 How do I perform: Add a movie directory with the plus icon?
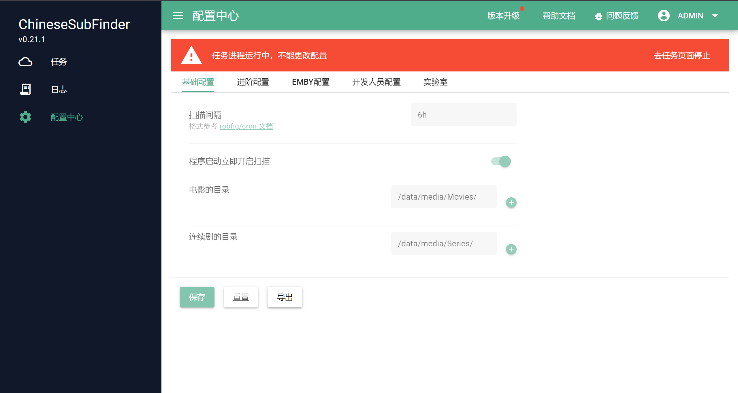click(x=511, y=202)
